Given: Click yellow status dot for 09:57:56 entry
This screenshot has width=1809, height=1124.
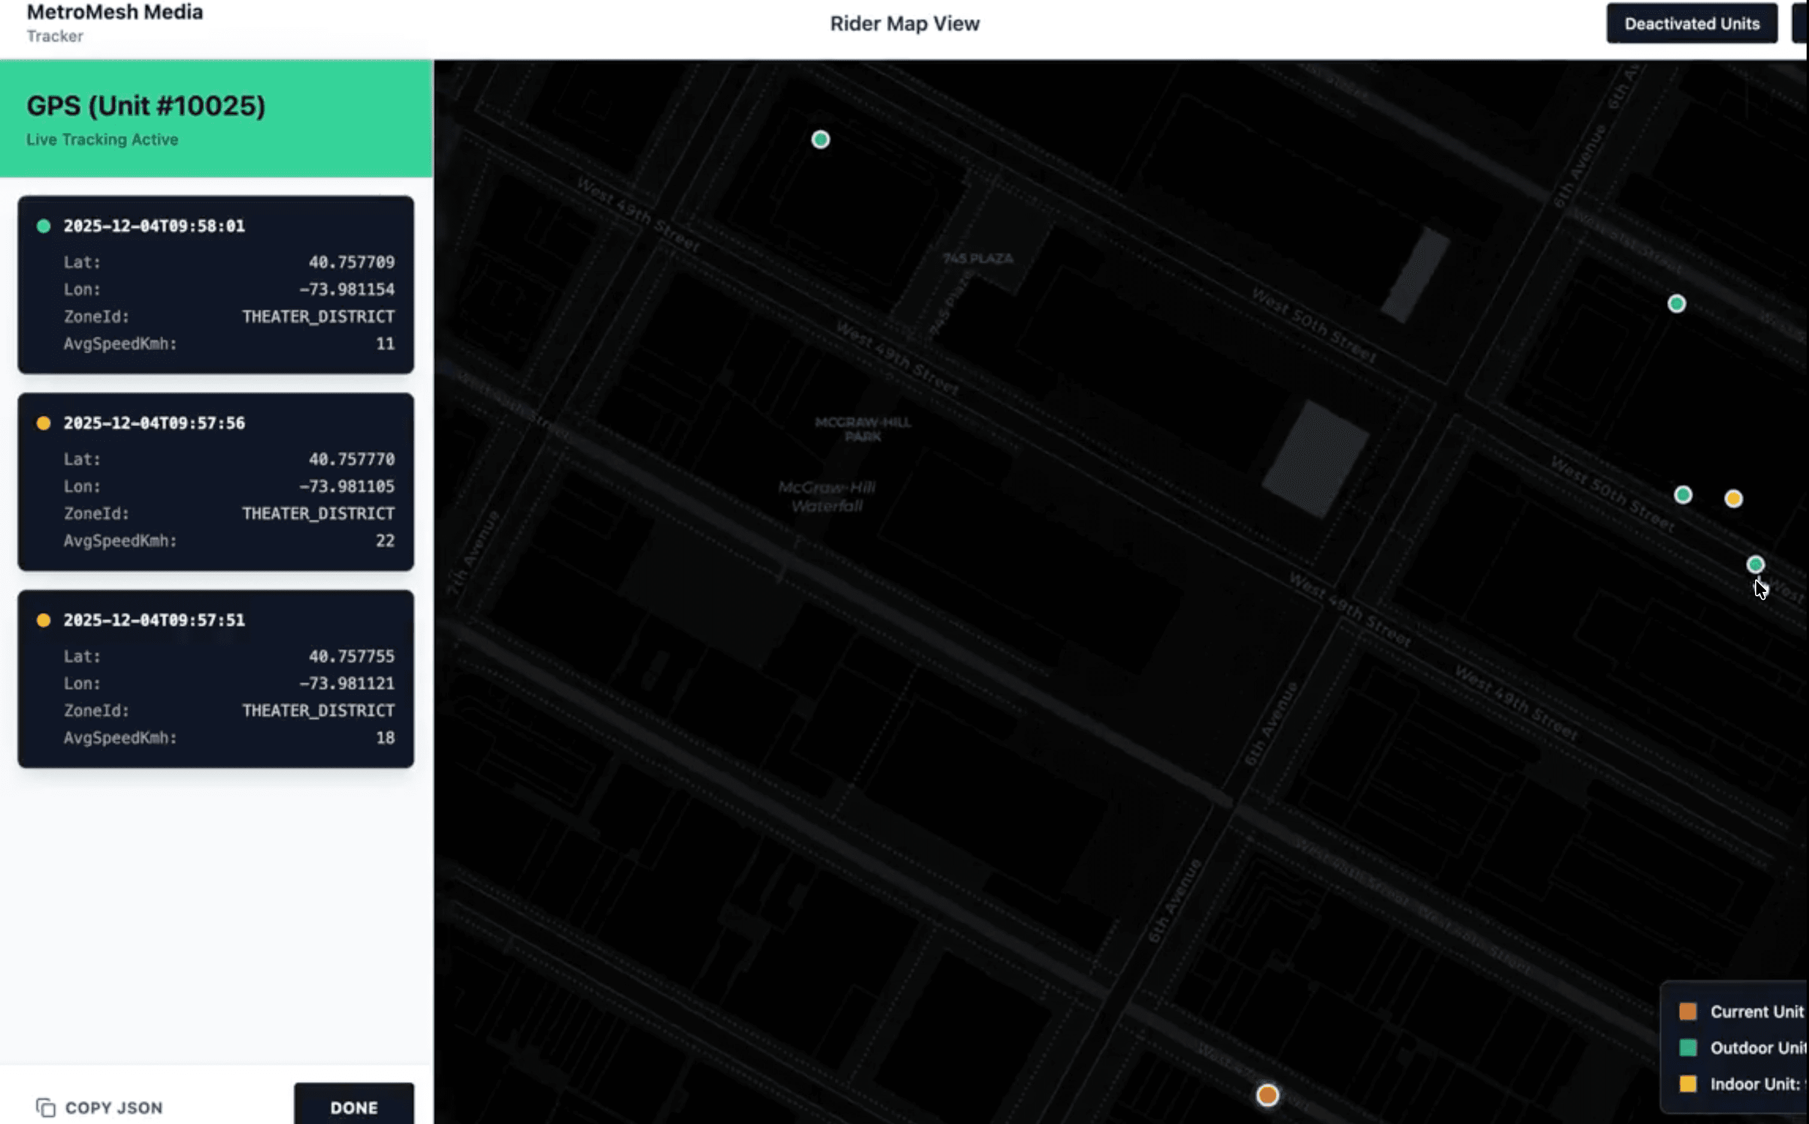Looking at the screenshot, I should pos(44,423).
